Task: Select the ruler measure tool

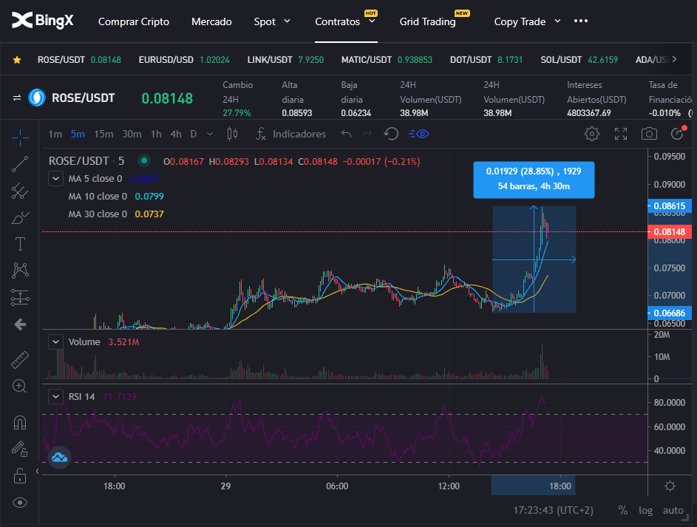Action: click(x=20, y=360)
